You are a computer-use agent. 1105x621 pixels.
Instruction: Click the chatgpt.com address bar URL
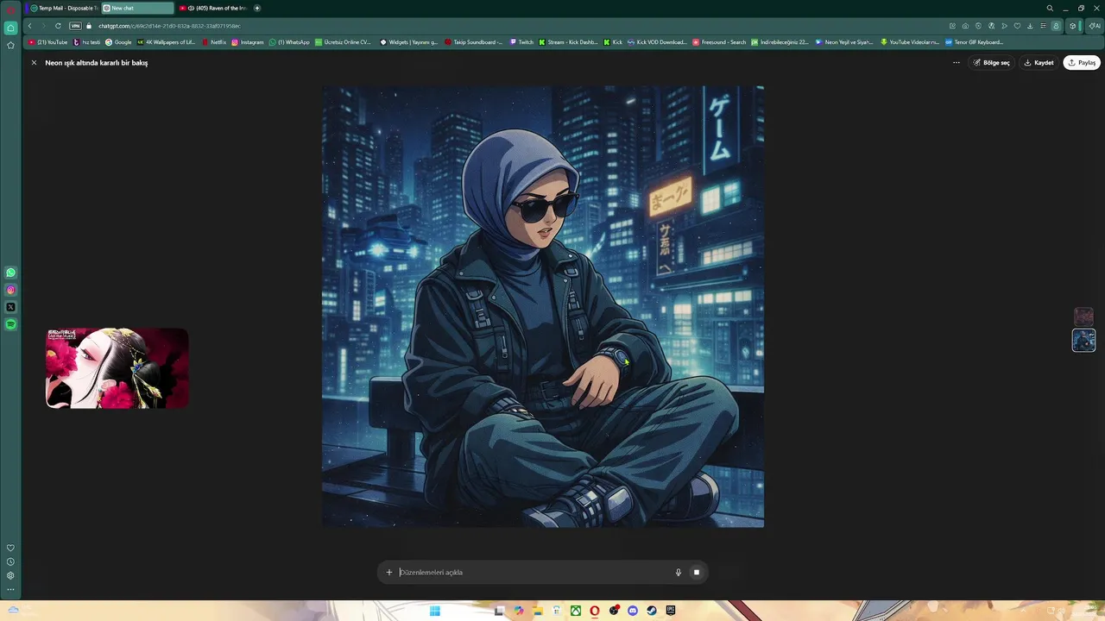[169, 26]
